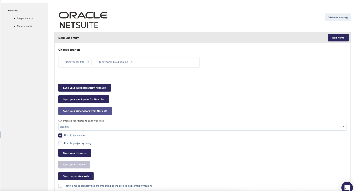Sync your categories from Netsuite
The height and width of the screenshot is (191, 354).
click(84, 88)
